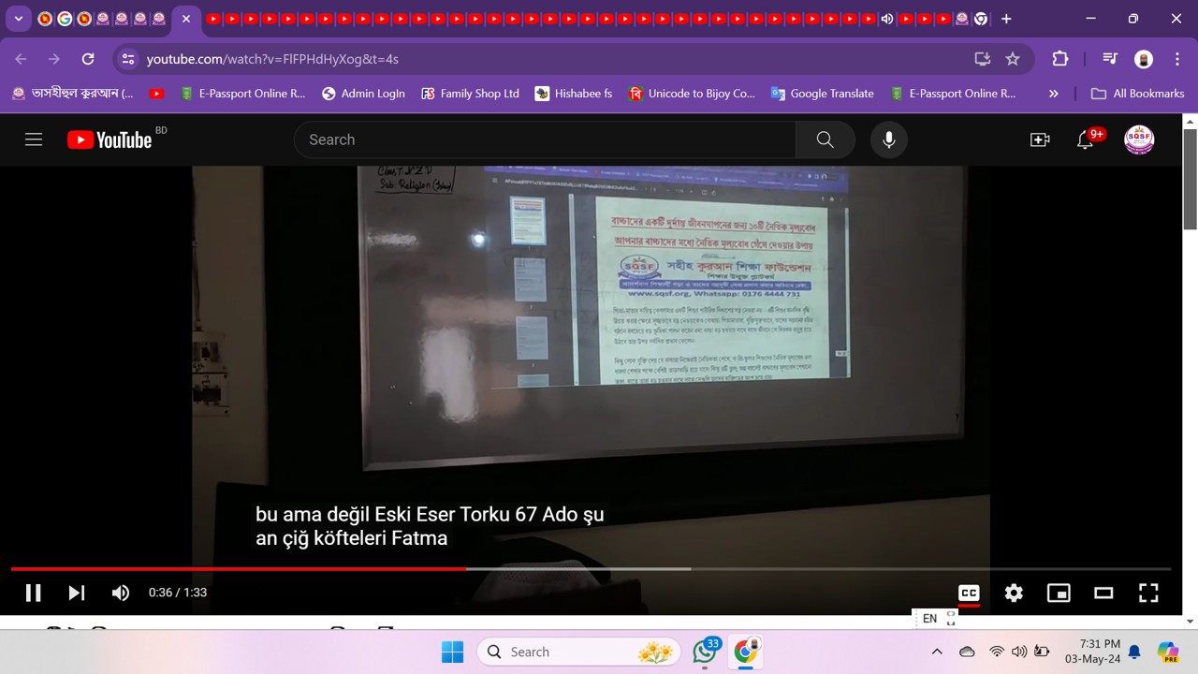Switch to miniplayer mode

coord(1059,593)
